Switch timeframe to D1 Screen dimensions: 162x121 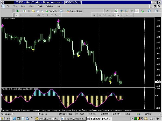(122, 15)
